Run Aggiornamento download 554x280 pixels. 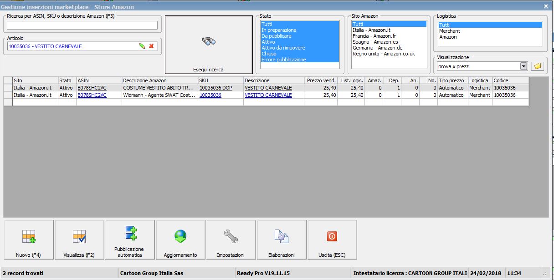tap(180, 240)
